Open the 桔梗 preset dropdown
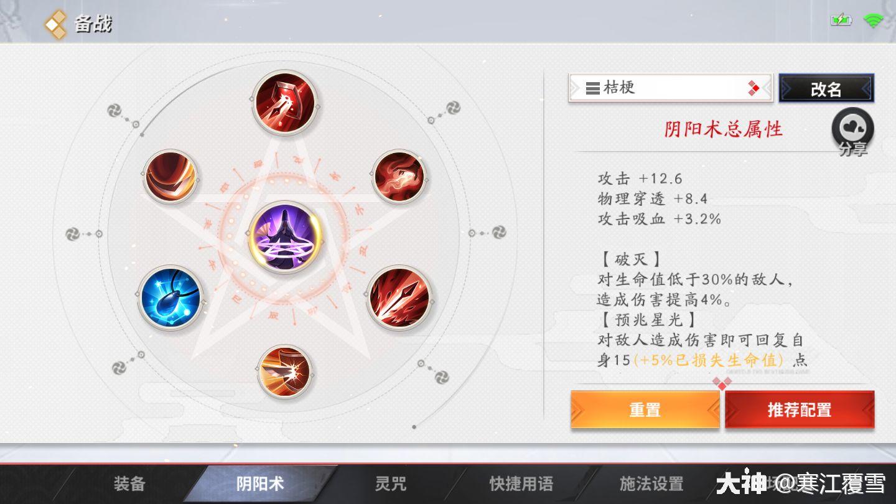The width and height of the screenshot is (896, 504). tap(671, 88)
